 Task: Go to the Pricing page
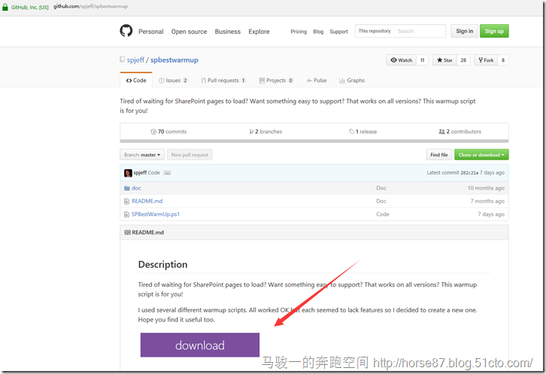[x=299, y=32]
